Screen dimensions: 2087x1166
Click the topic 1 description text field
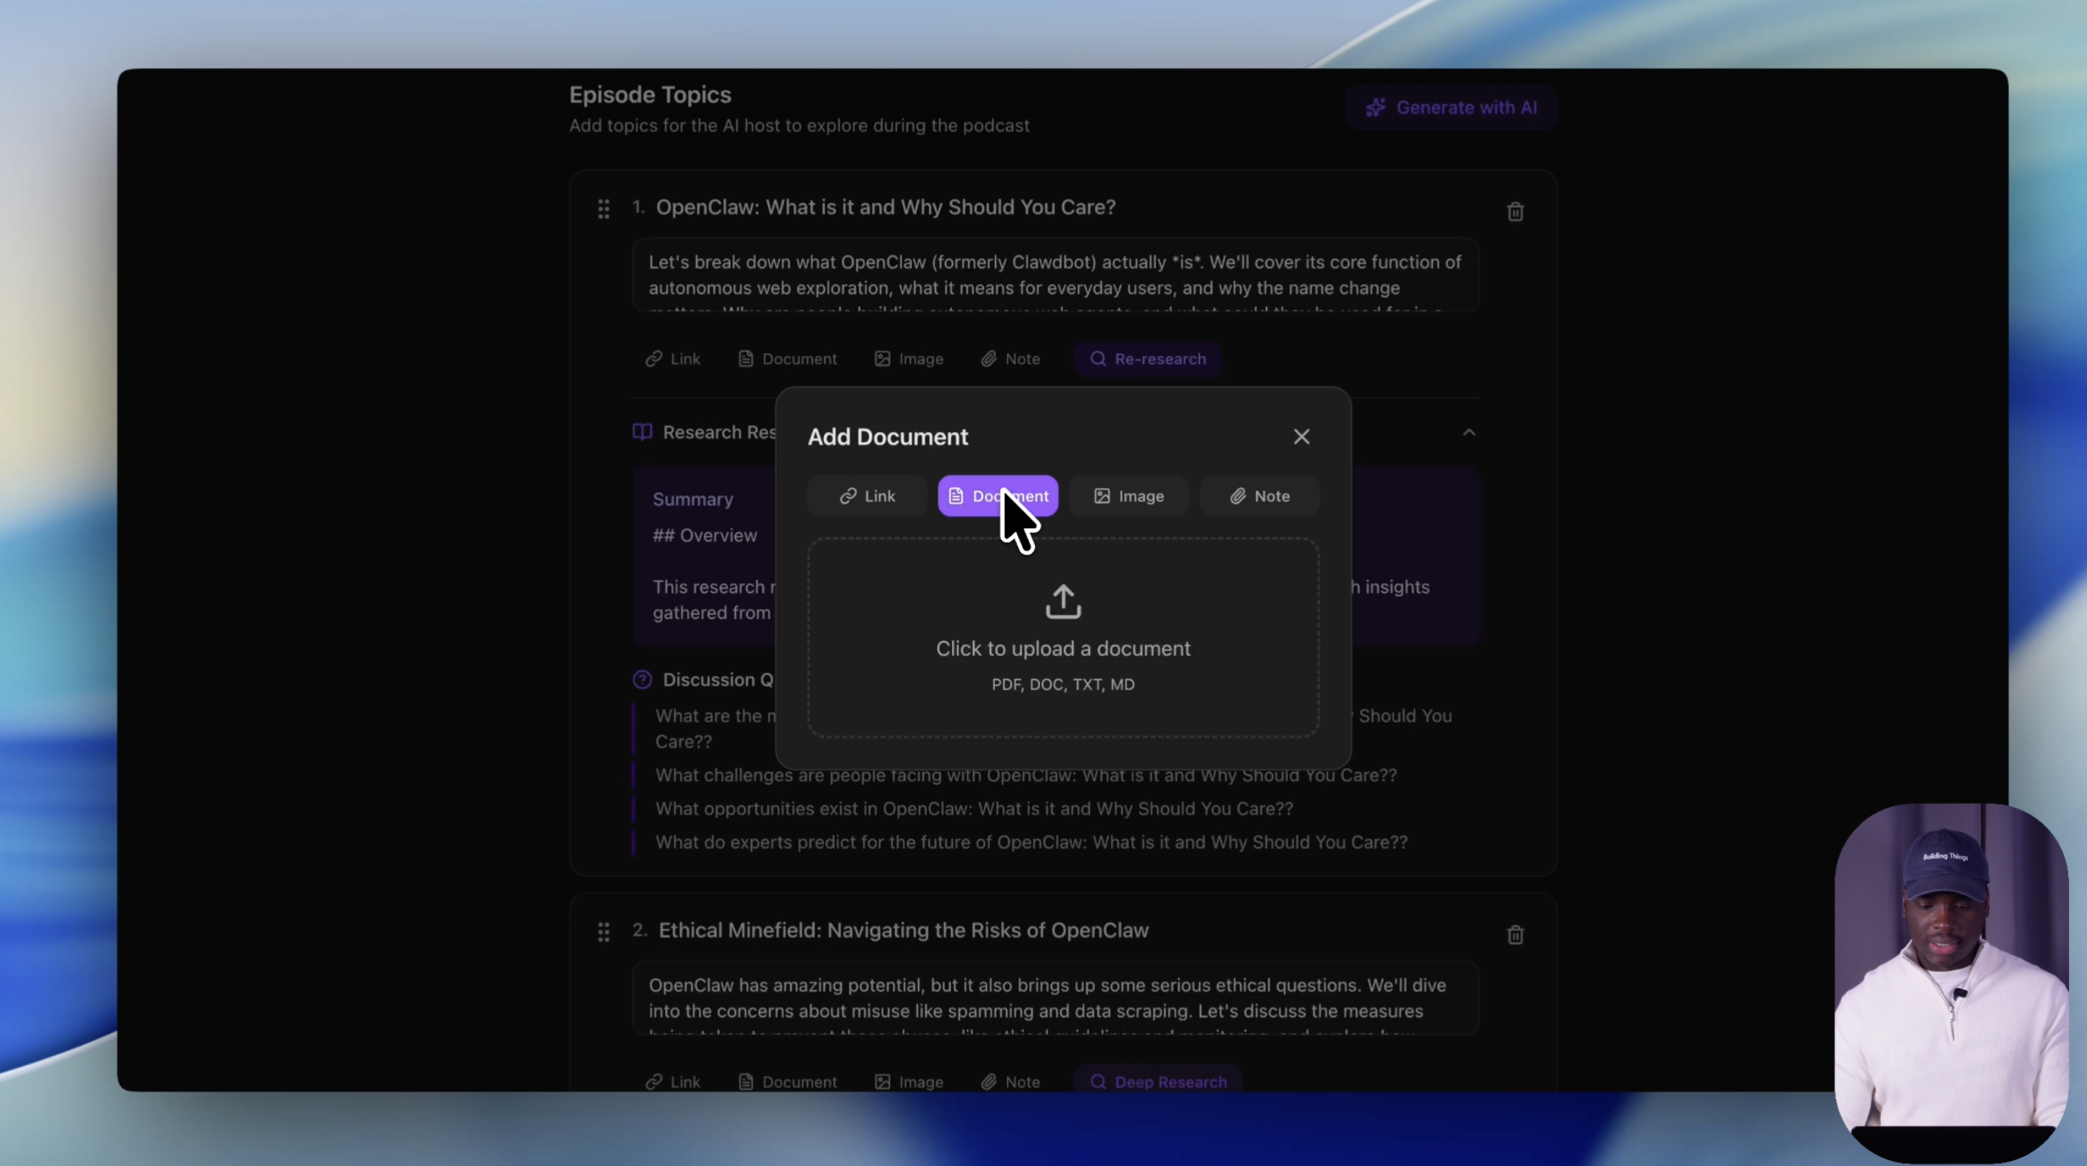point(1055,275)
